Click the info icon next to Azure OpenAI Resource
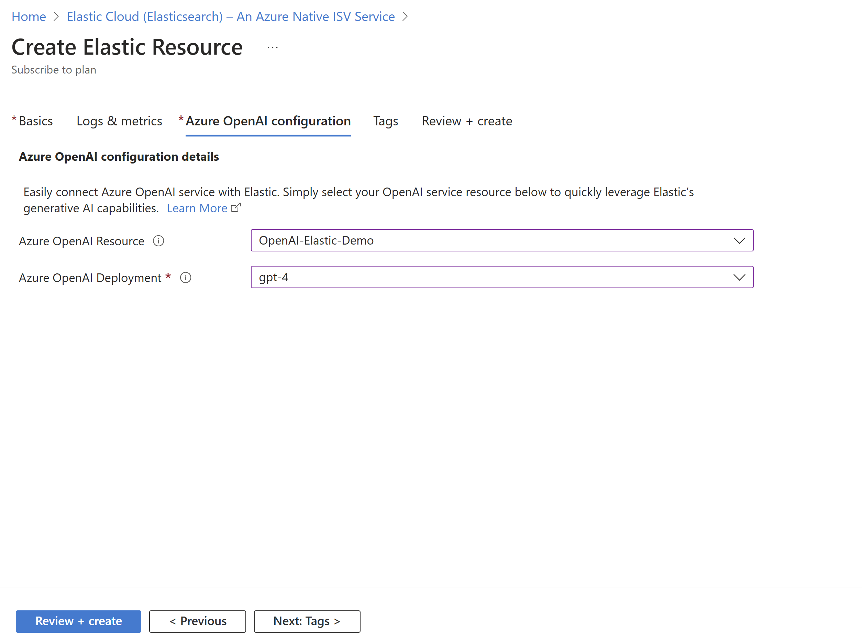The image size is (862, 643). pyautogui.click(x=160, y=240)
